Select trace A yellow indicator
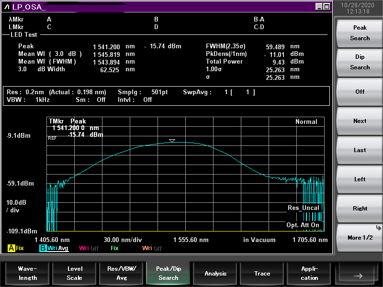This screenshot has width=383, height=287. pyautogui.click(x=11, y=248)
